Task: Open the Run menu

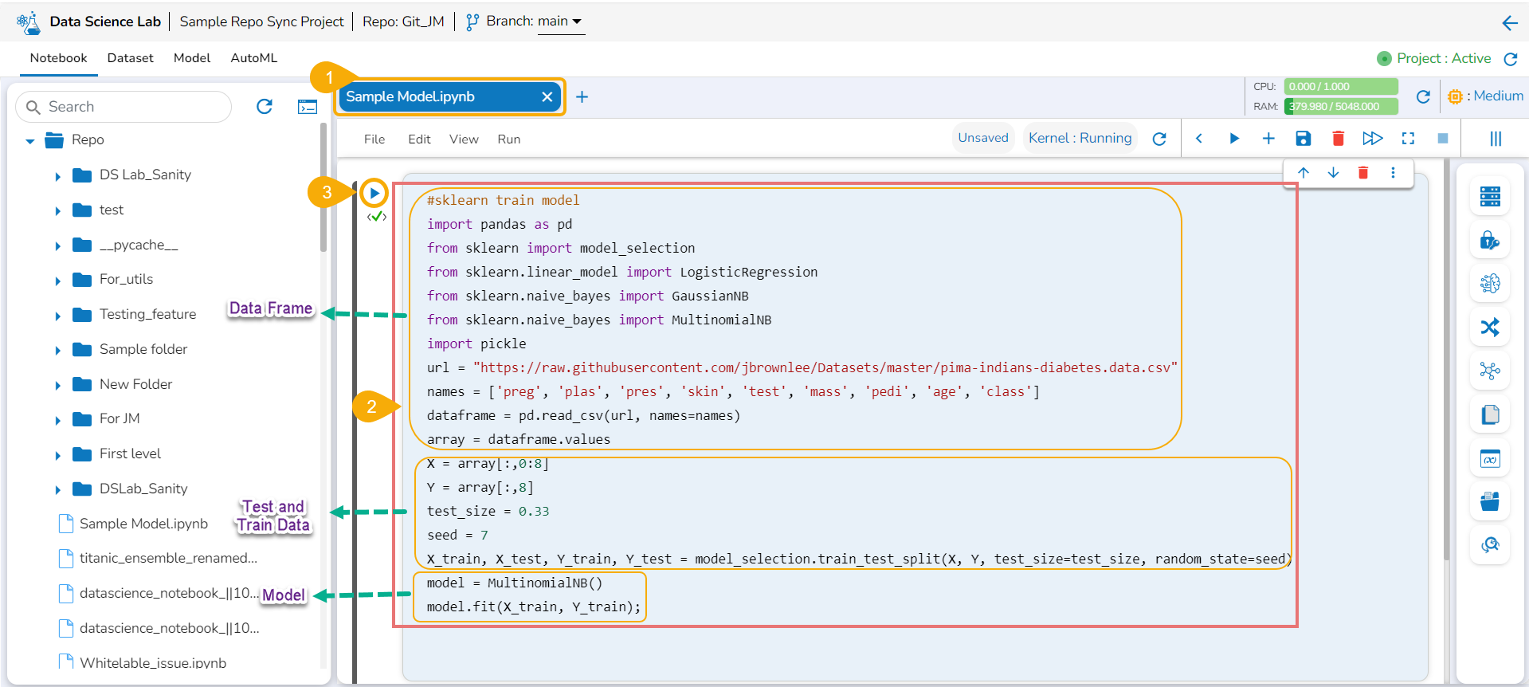Action: pos(508,139)
